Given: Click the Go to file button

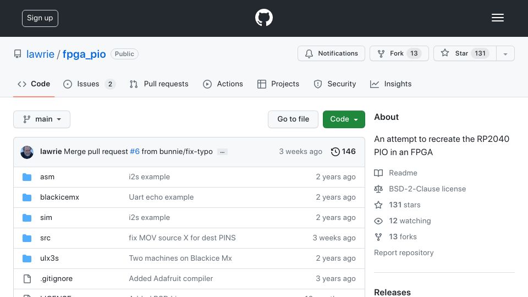Looking at the screenshot, I should 293,119.
